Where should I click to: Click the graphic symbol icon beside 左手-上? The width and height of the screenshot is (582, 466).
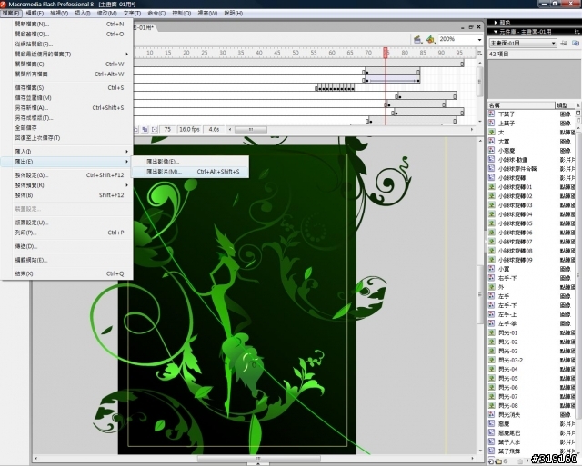(x=492, y=314)
